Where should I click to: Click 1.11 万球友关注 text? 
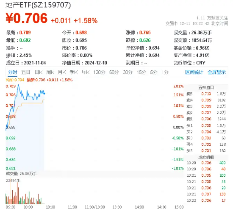click(x=212, y=18)
